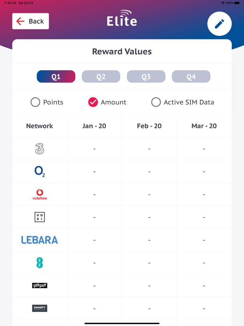This screenshot has width=244, height=326.
Task: Click the horizontal scroll indicator at the bottom
Action: point(122,323)
